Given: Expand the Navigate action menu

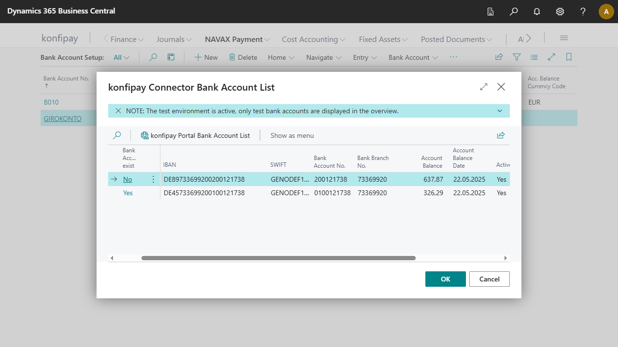Looking at the screenshot, I should 324,57.
